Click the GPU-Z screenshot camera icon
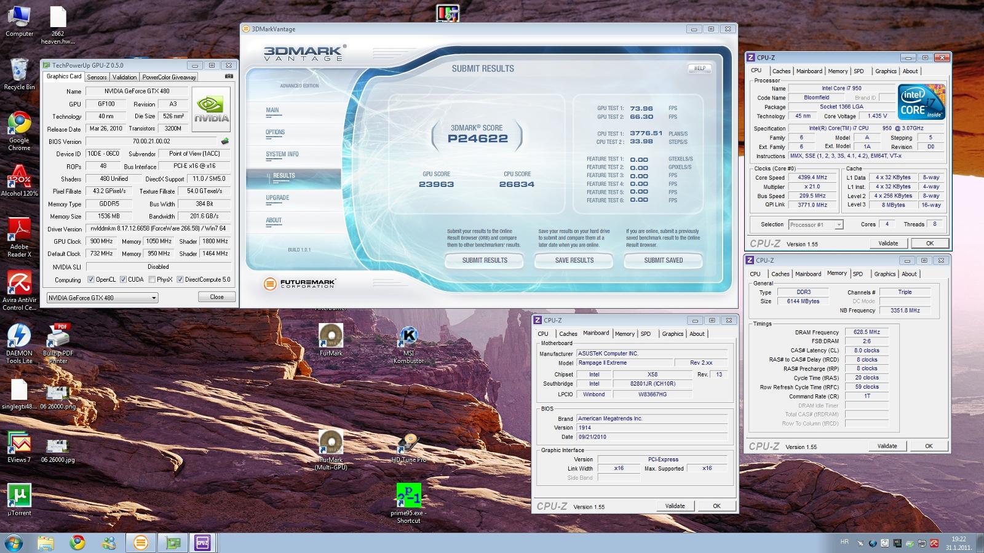The height and width of the screenshot is (553, 984). pyautogui.click(x=229, y=76)
